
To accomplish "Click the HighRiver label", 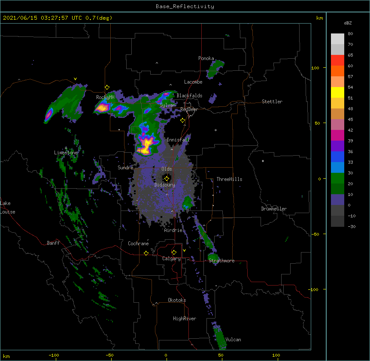I will click(x=185, y=319).
